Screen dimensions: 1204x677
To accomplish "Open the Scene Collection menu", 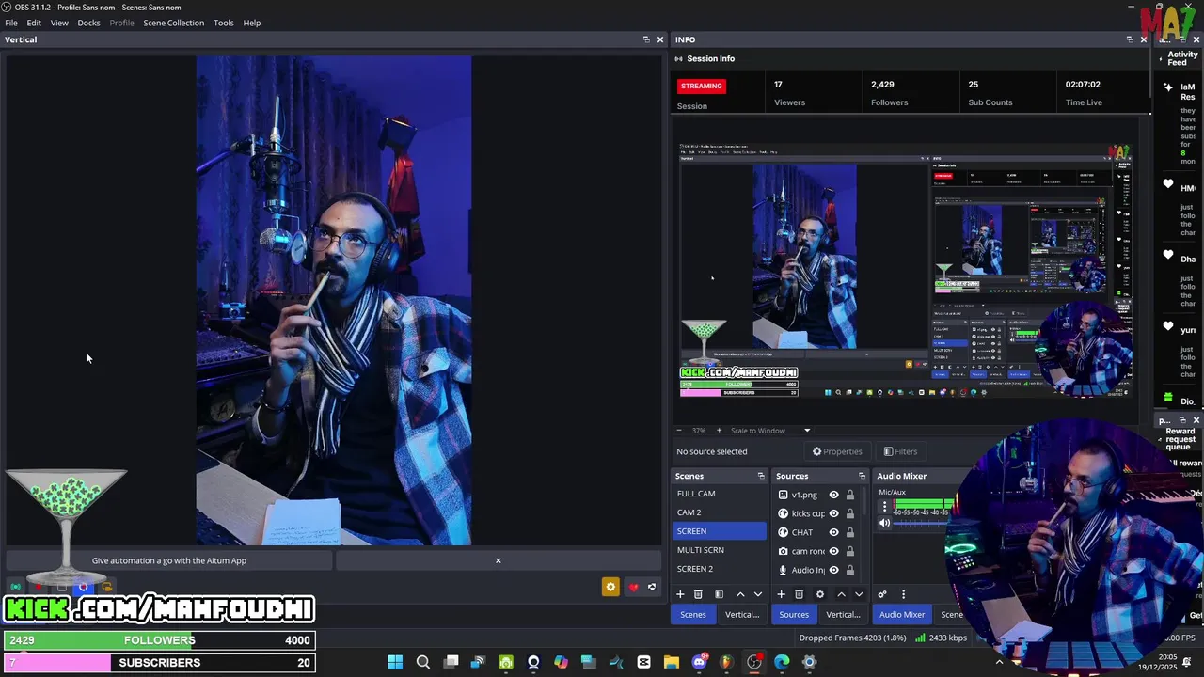I will (173, 23).
